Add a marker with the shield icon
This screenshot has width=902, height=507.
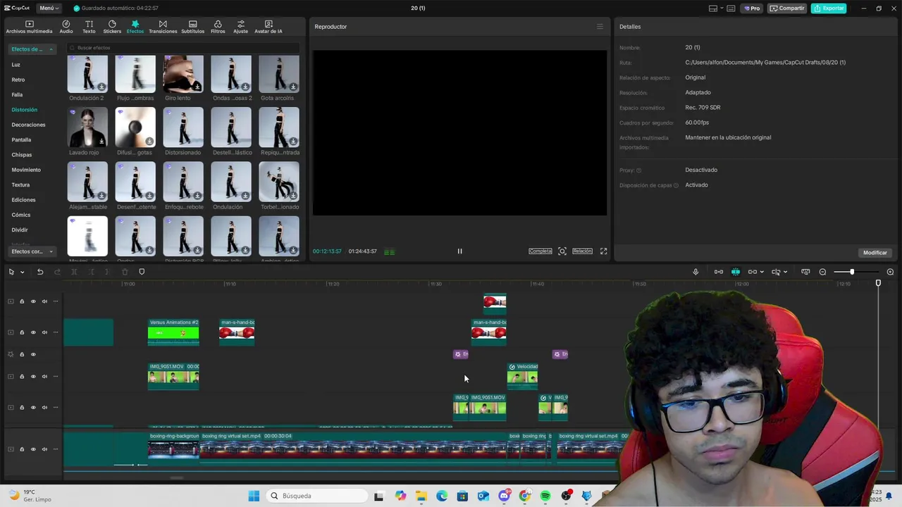142,272
